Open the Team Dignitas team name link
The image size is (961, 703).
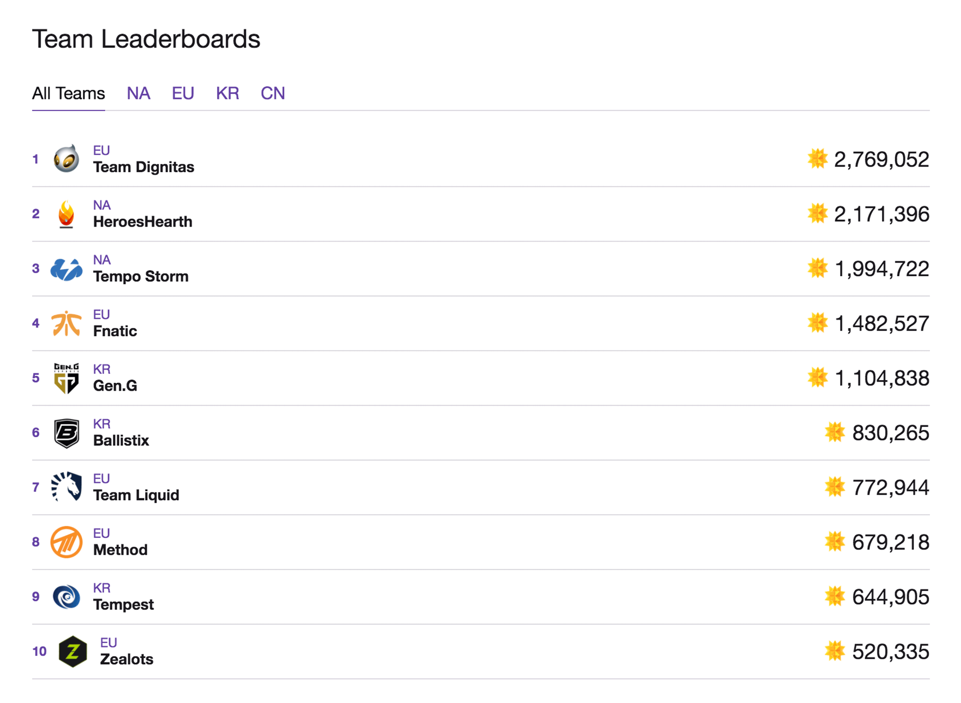(144, 167)
